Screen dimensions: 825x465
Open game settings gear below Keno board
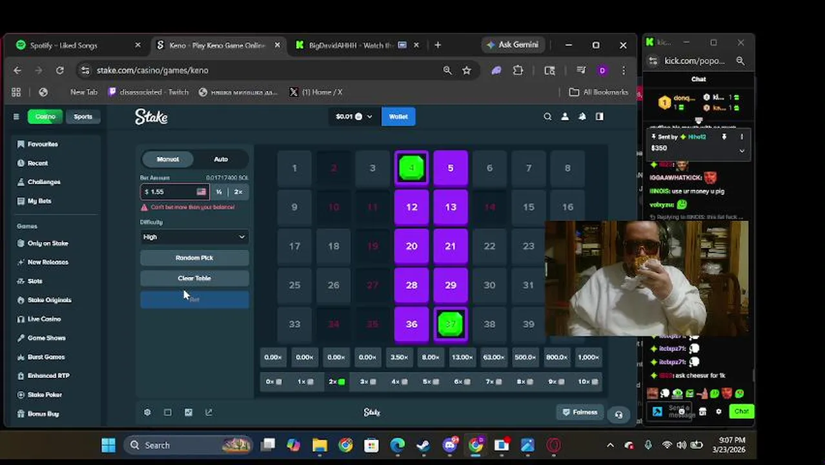[x=147, y=413]
